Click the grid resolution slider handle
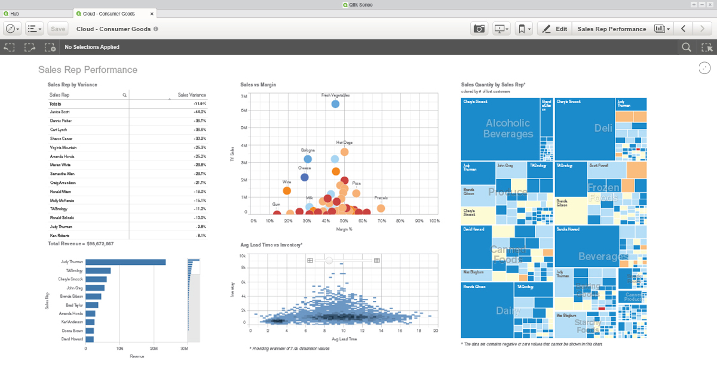This screenshot has width=717, height=376. pos(329,260)
